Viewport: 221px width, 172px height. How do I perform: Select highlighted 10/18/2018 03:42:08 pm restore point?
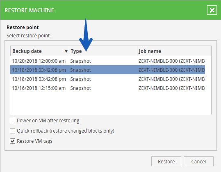tap(107, 70)
